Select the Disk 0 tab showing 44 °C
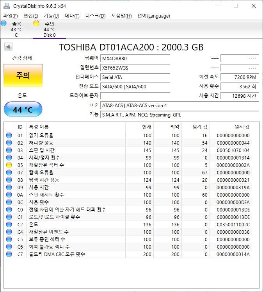This screenshot has width=263, height=292. tap(50, 29)
